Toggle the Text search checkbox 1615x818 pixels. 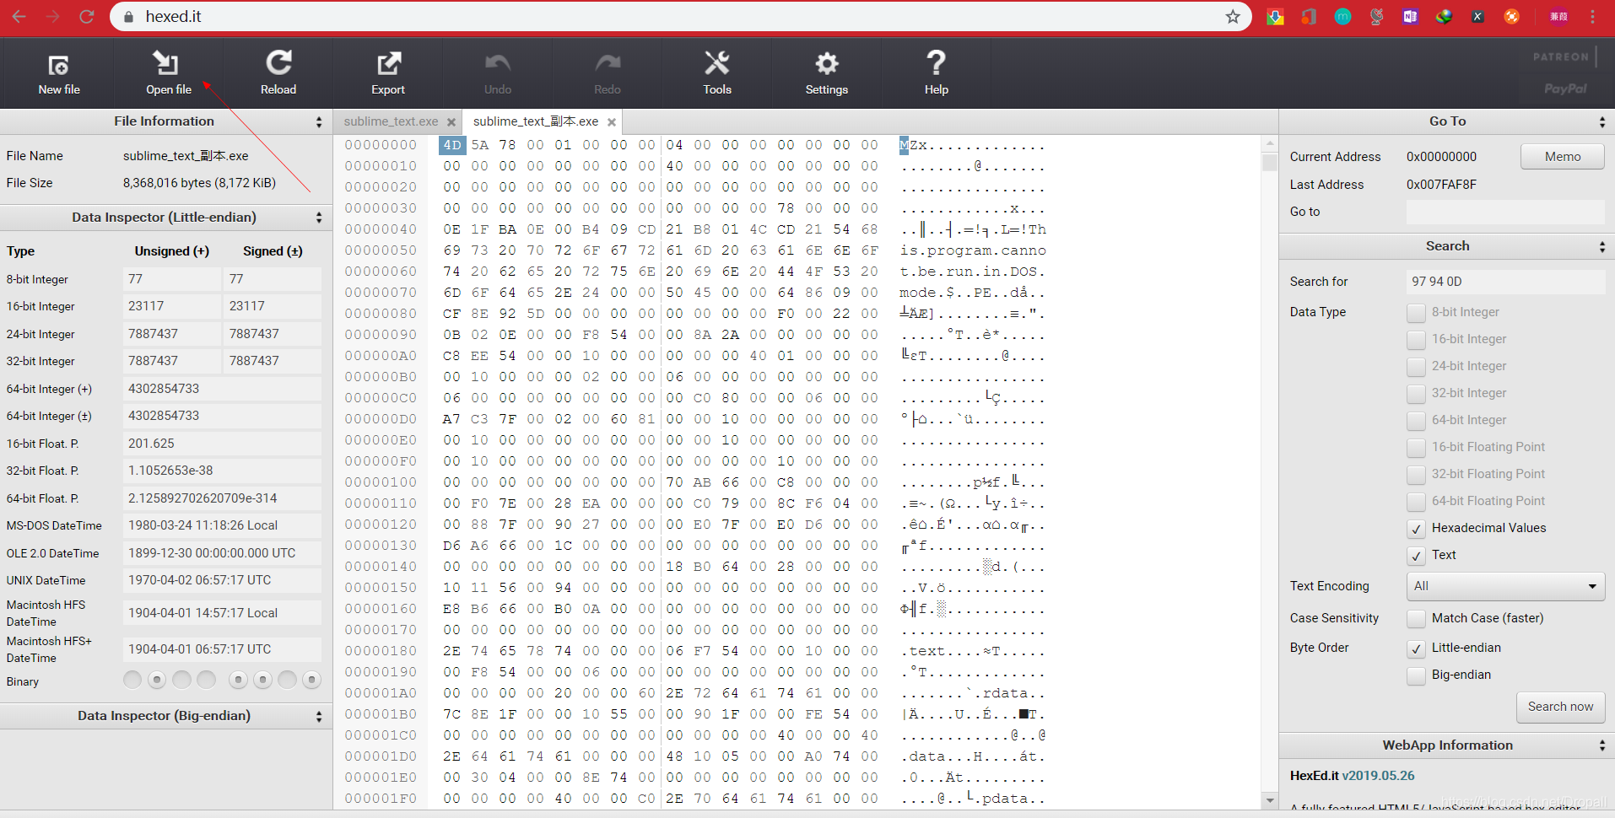pyautogui.click(x=1417, y=555)
